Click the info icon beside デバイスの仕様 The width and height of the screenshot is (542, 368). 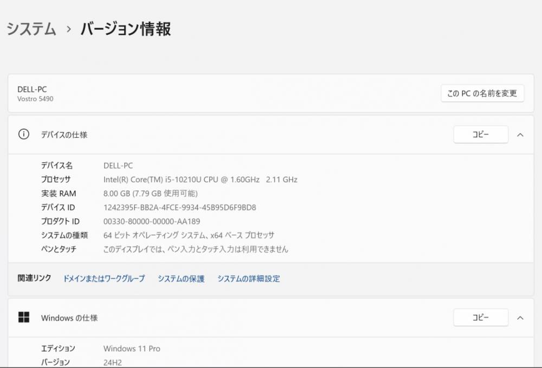(24, 134)
